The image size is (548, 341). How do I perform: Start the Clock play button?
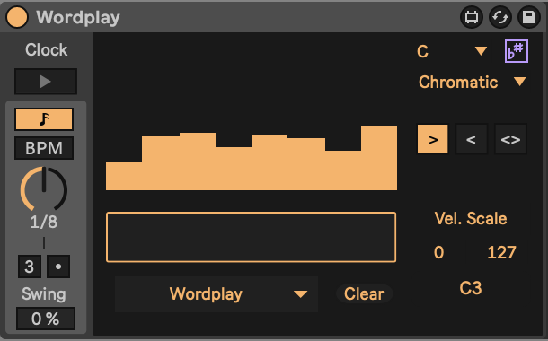(x=46, y=82)
